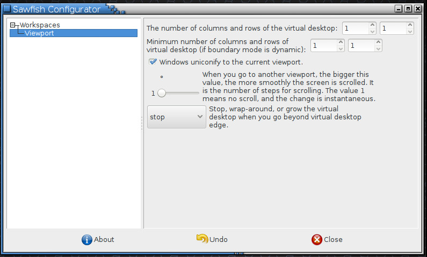Select the Workspaces tree item

40,25
